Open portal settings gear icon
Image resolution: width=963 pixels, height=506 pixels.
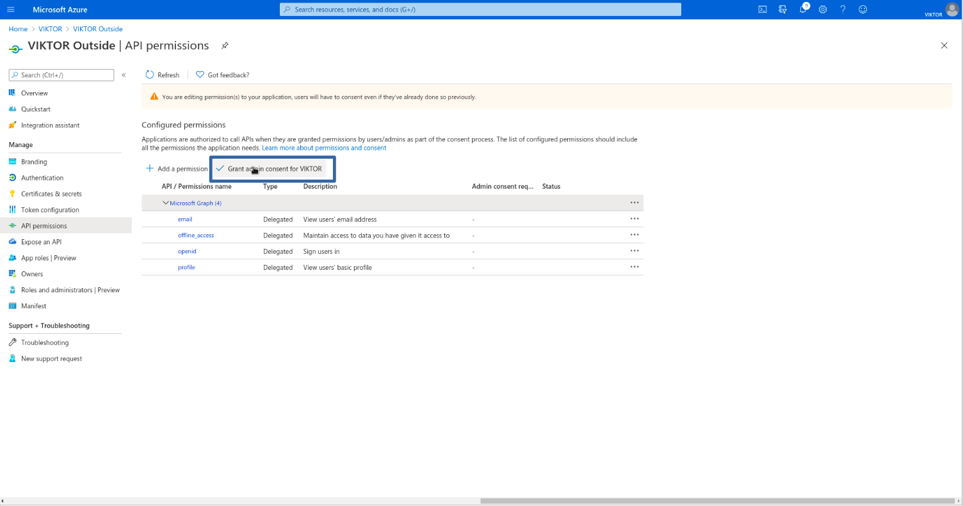click(x=823, y=10)
